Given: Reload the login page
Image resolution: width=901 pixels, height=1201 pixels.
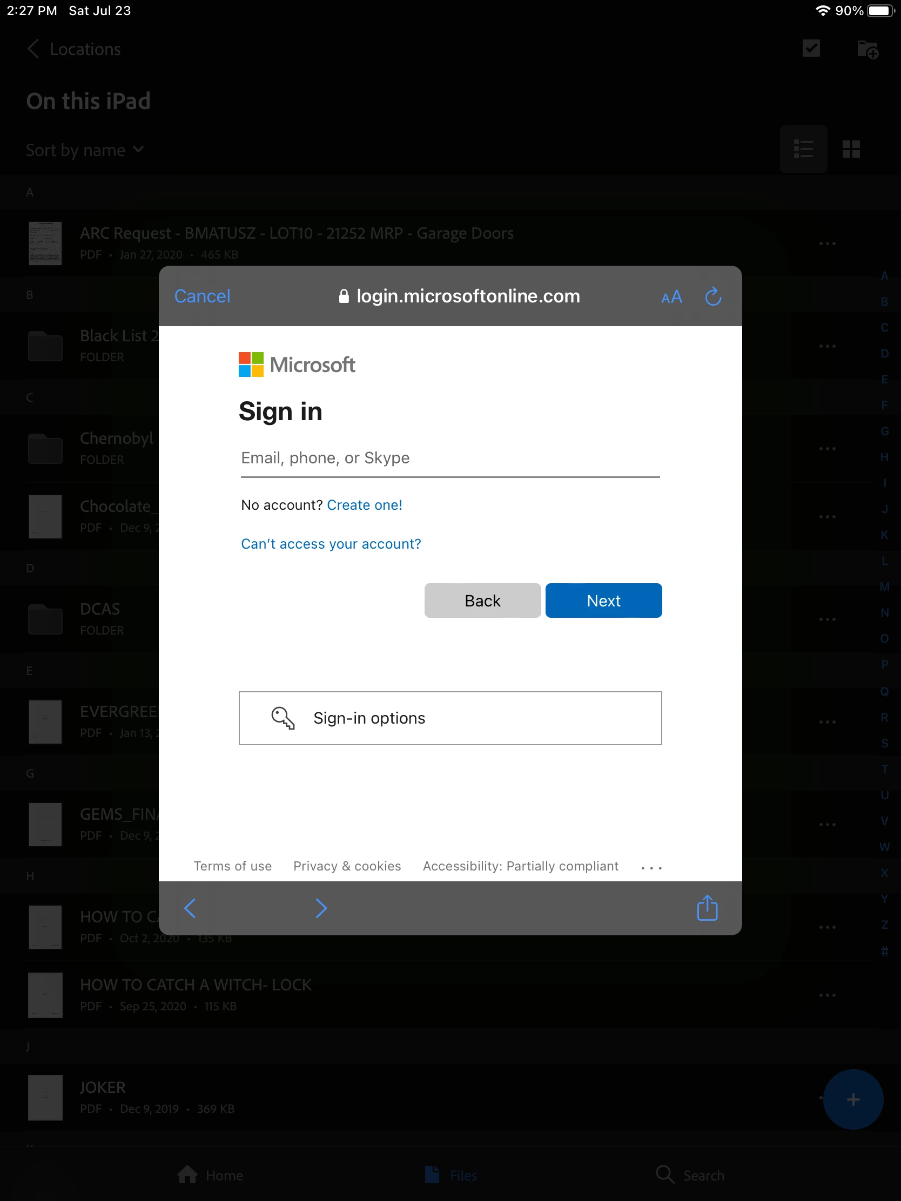Looking at the screenshot, I should [712, 296].
